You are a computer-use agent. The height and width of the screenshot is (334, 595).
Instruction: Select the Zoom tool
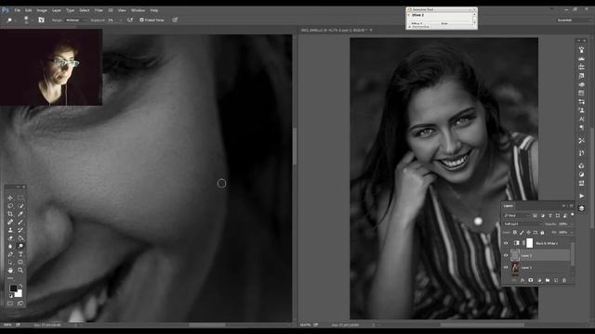[x=20, y=270]
